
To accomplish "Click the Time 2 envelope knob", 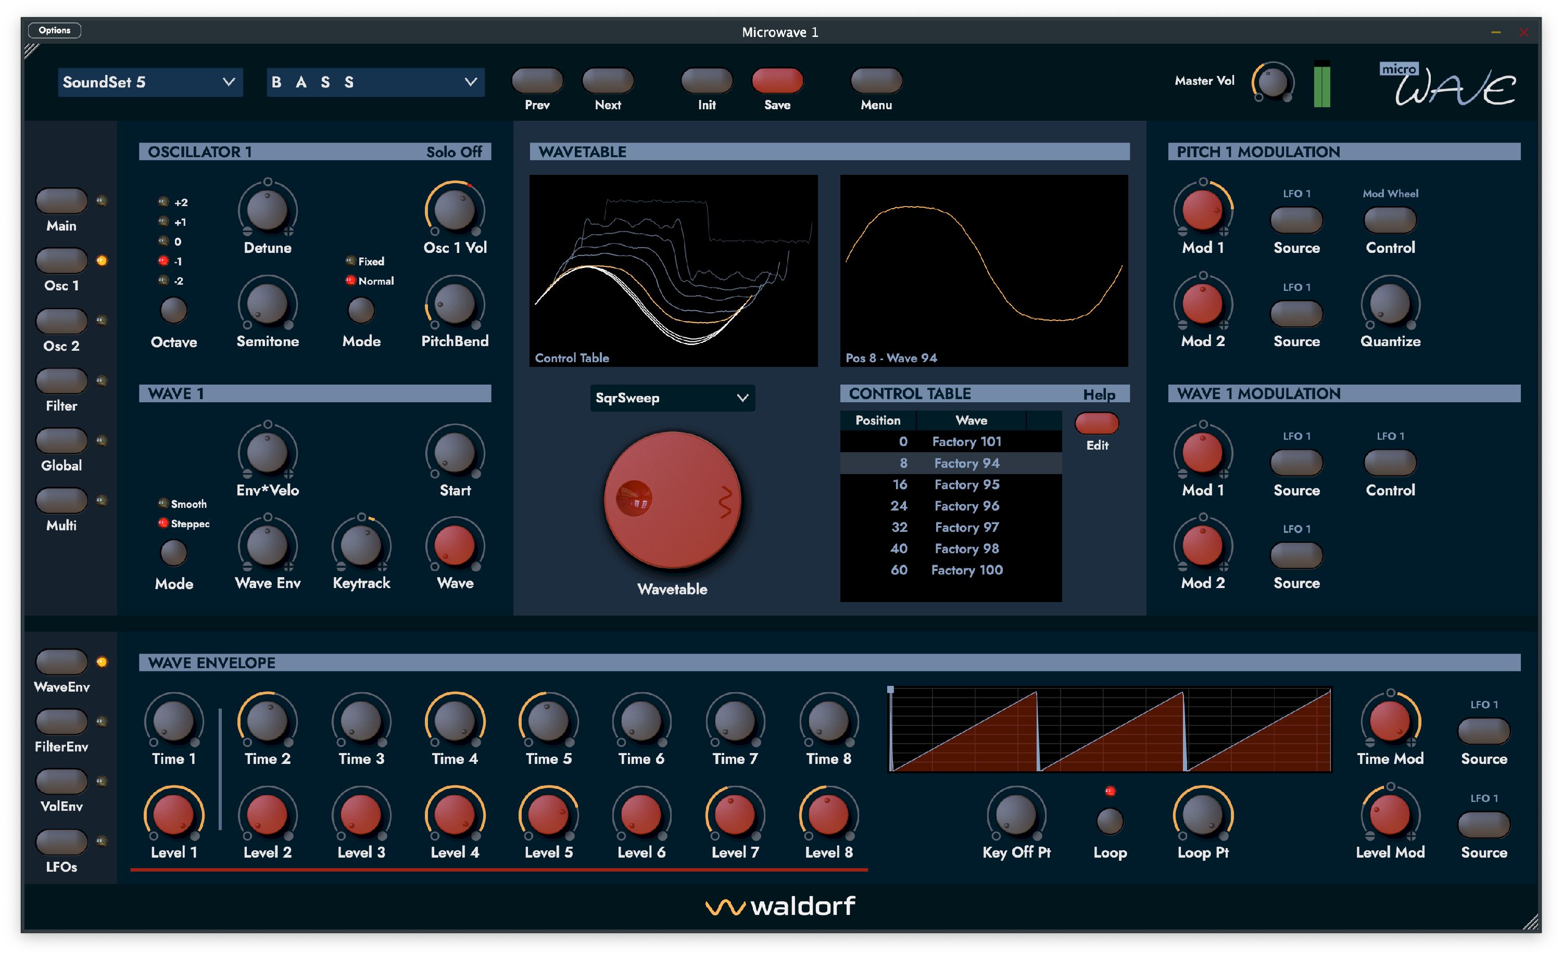I will 268,721.
